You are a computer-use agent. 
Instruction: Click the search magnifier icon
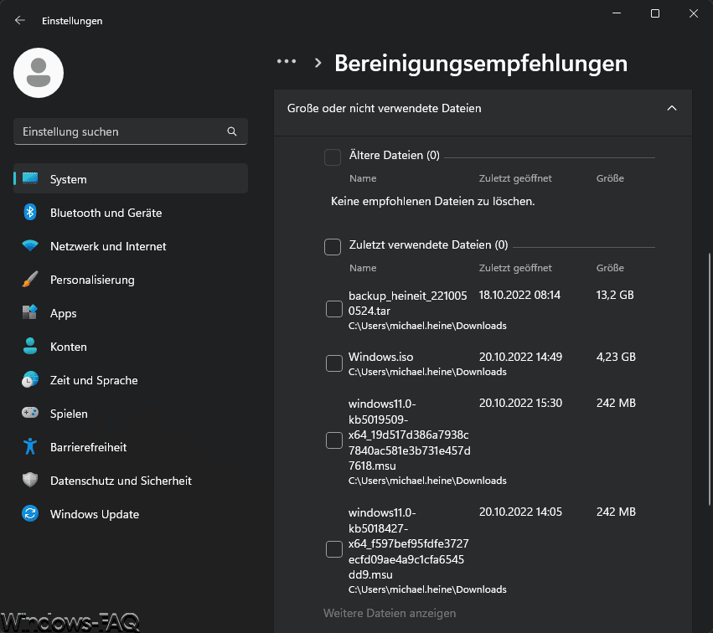232,131
